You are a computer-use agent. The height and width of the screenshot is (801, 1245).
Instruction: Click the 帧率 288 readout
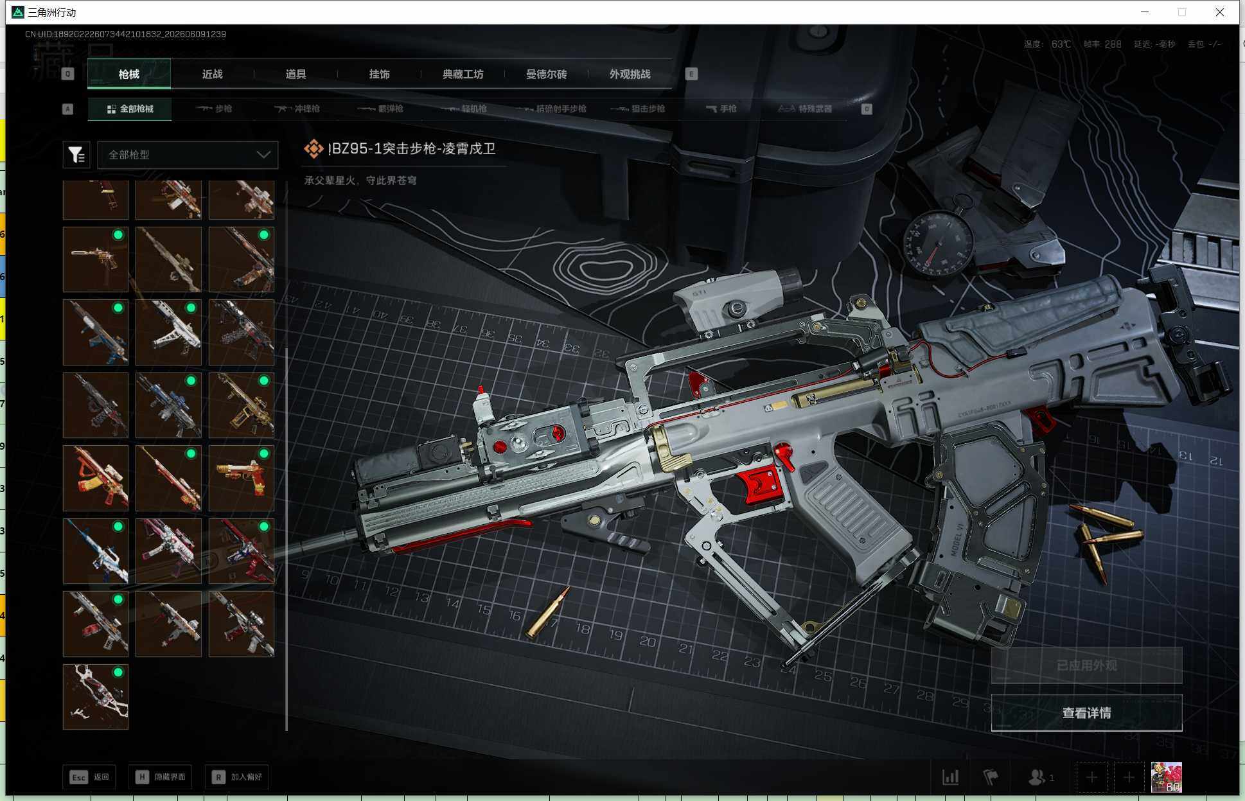coord(1102,44)
